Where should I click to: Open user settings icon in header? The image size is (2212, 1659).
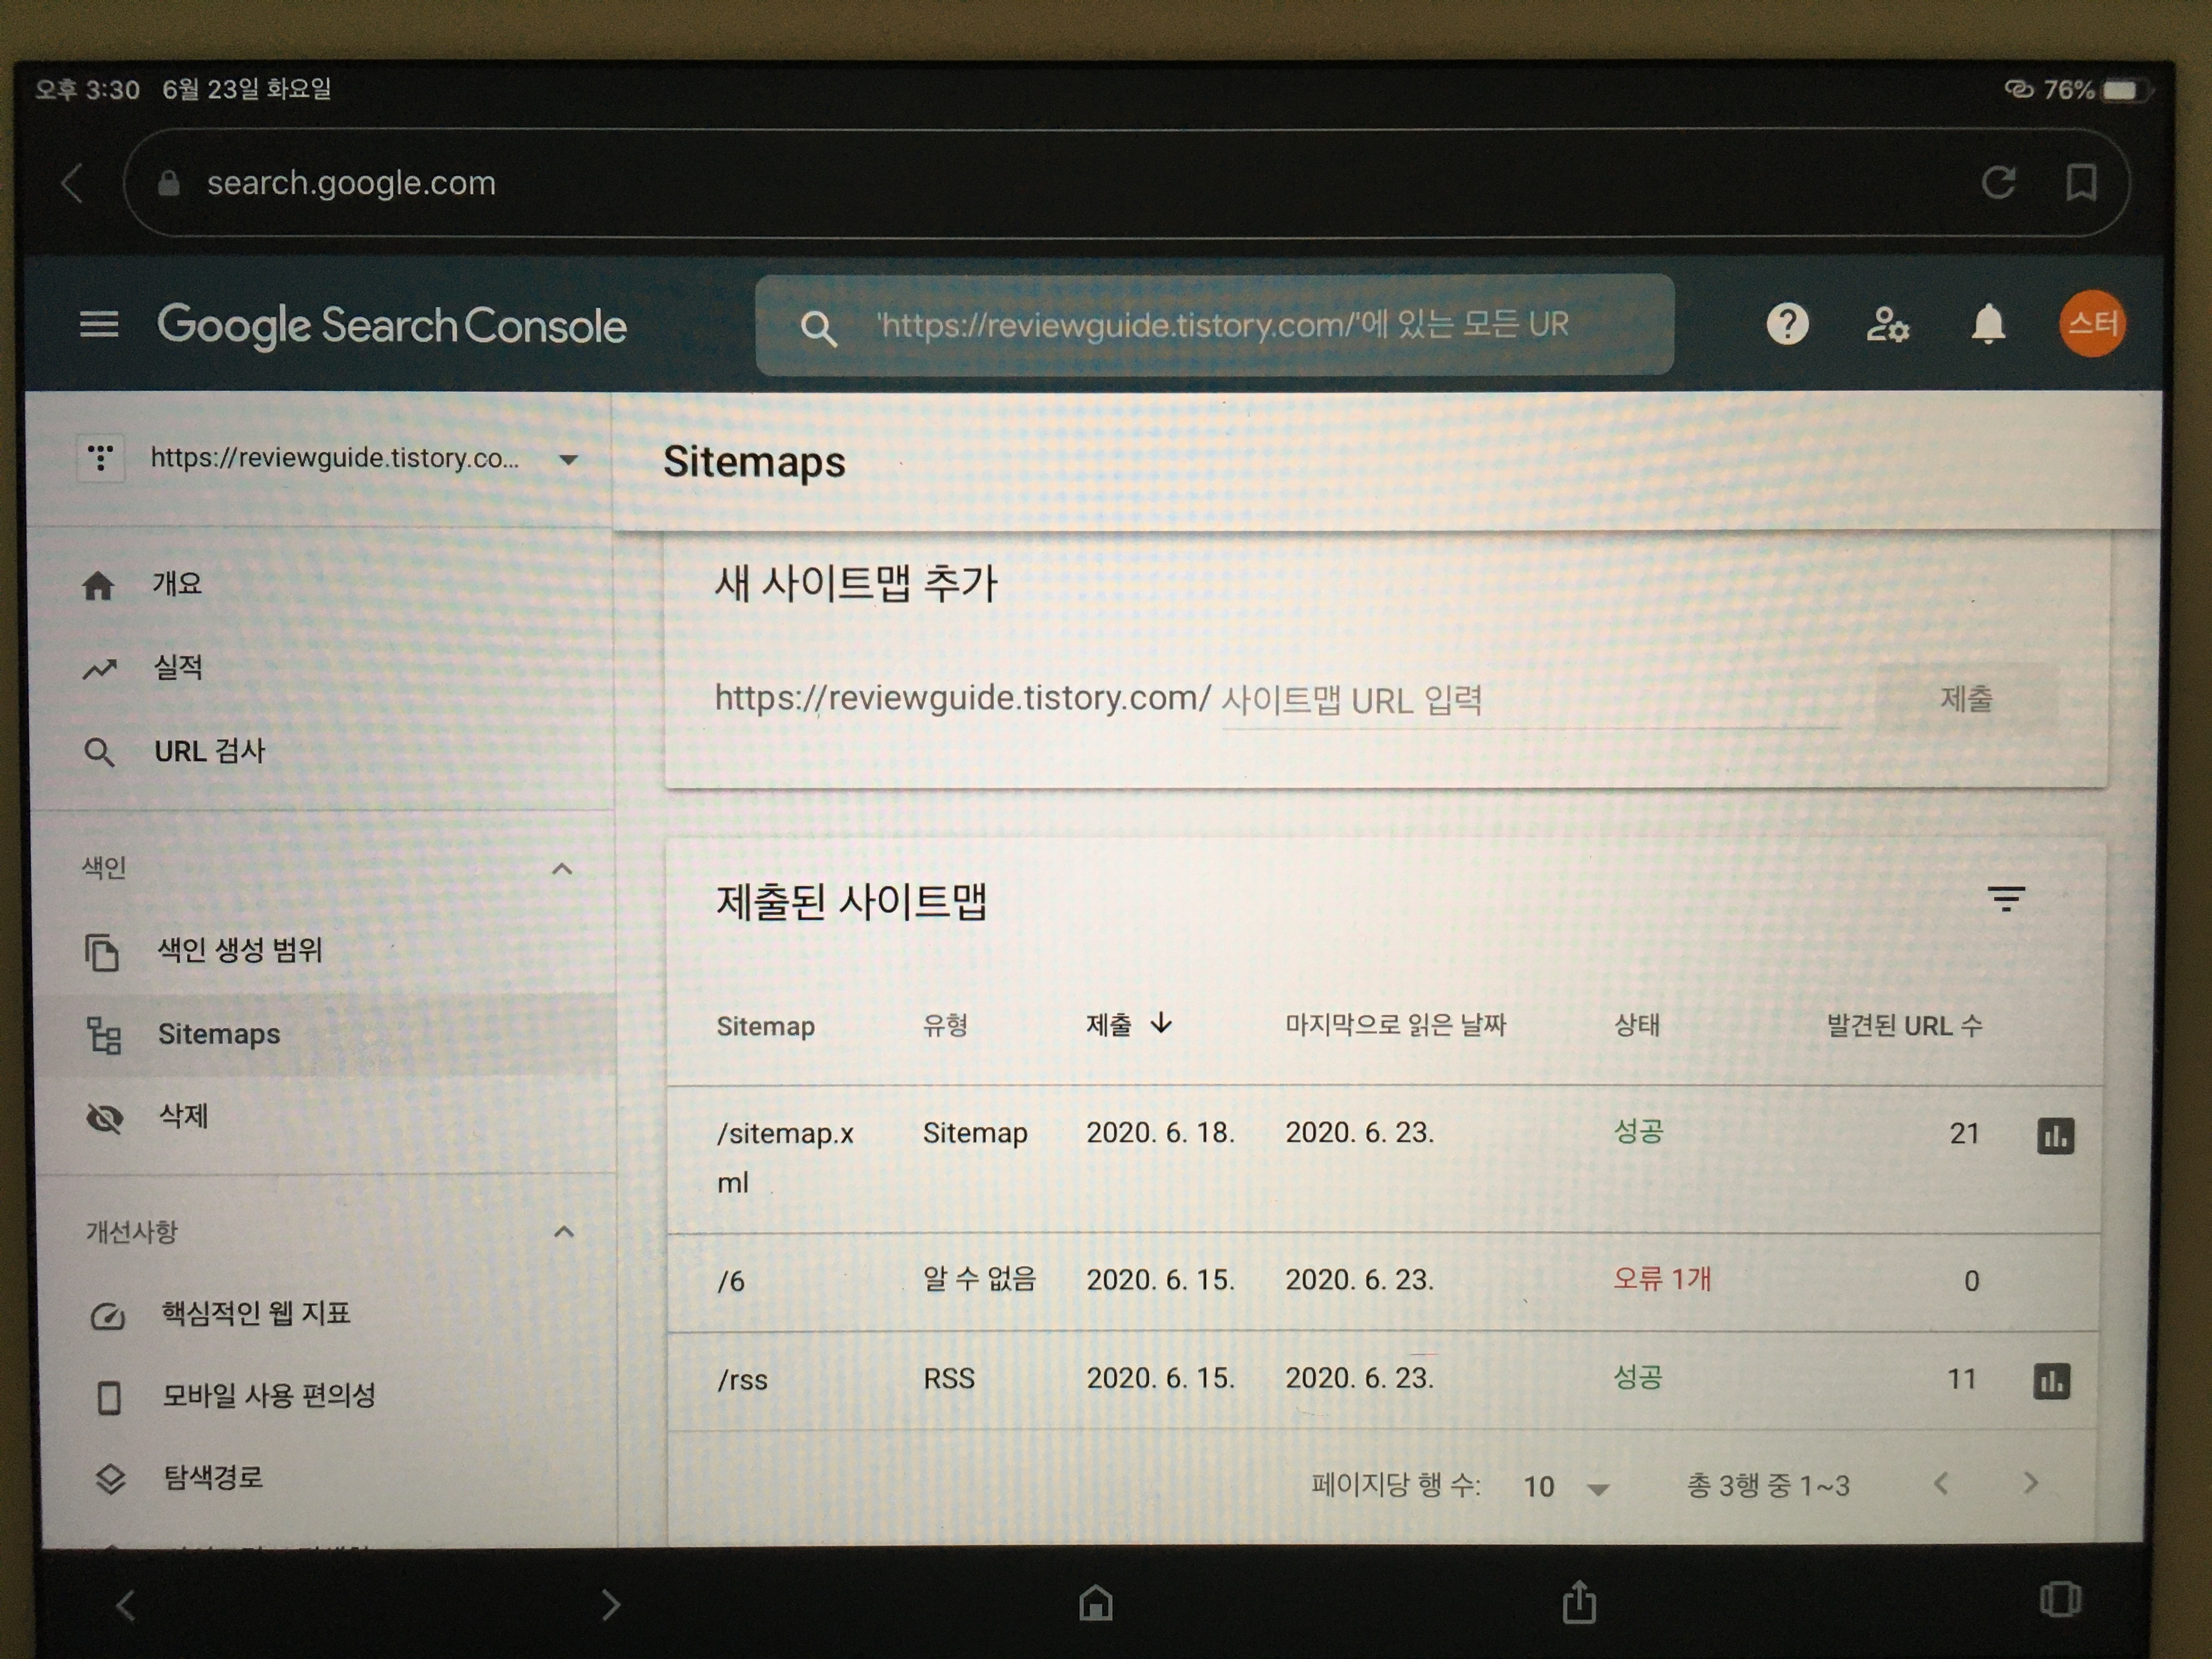(x=1887, y=324)
